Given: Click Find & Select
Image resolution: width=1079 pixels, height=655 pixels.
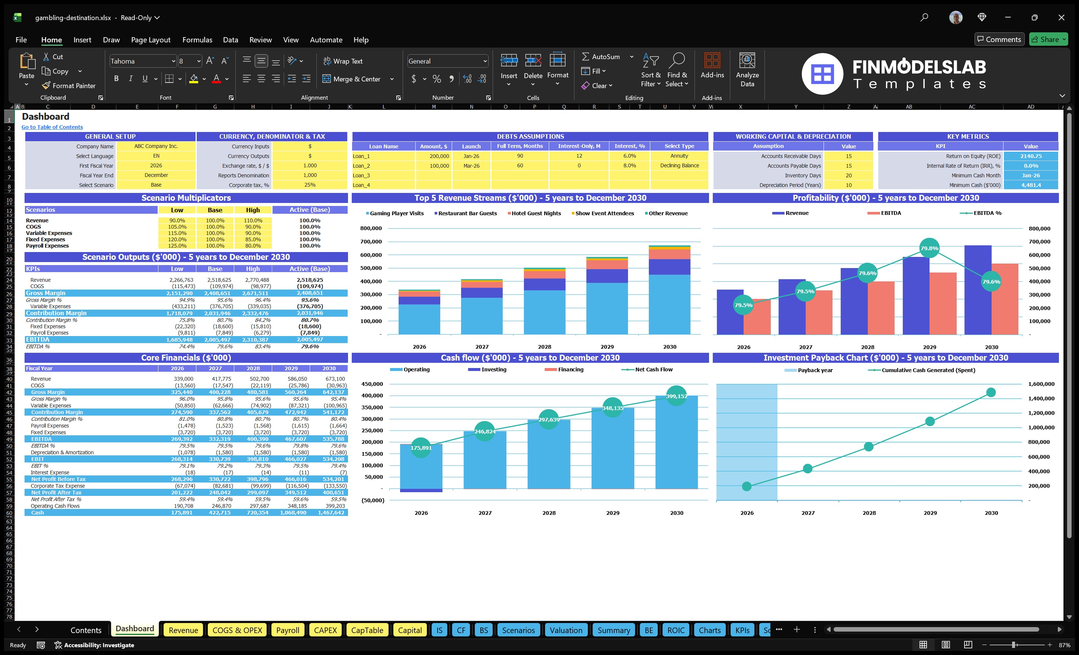Looking at the screenshot, I should click(x=677, y=70).
